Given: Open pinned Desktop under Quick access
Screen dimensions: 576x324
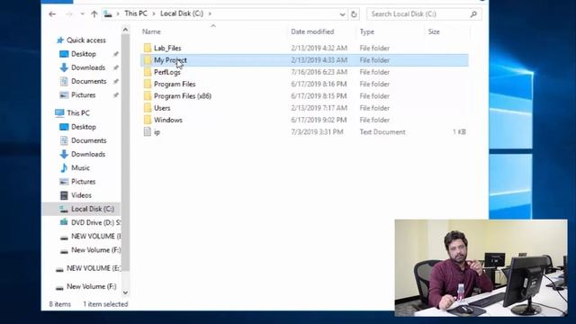Looking at the screenshot, I should (84, 54).
